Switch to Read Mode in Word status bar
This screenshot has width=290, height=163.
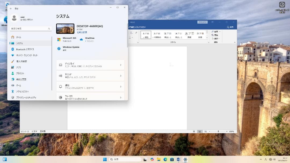[x=194, y=131]
